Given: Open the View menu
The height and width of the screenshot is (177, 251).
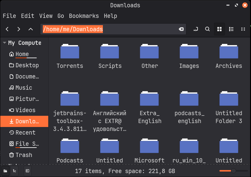Looking at the screenshot, I should (46, 16).
